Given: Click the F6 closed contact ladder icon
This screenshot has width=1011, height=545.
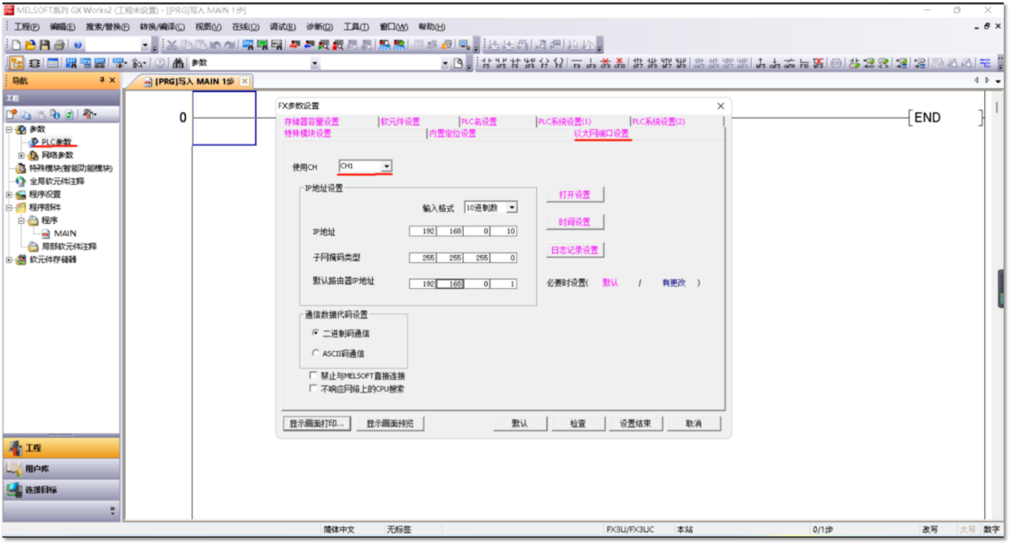Looking at the screenshot, I should tap(516, 63).
